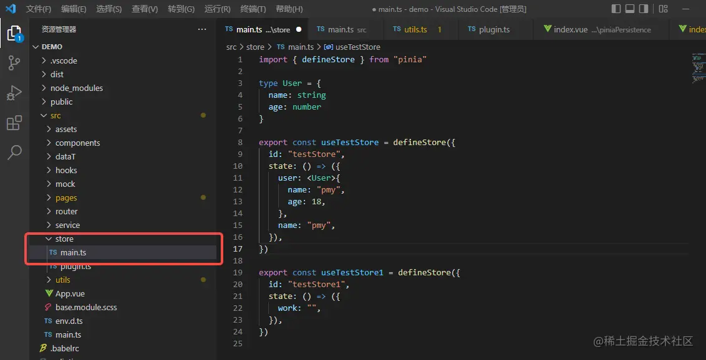Click the editor minimap
The width and height of the screenshot is (706, 360).
(697, 67)
